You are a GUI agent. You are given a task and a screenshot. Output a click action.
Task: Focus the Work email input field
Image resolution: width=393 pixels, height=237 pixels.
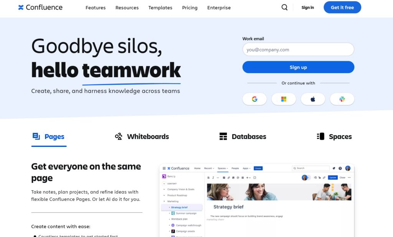tap(298, 49)
